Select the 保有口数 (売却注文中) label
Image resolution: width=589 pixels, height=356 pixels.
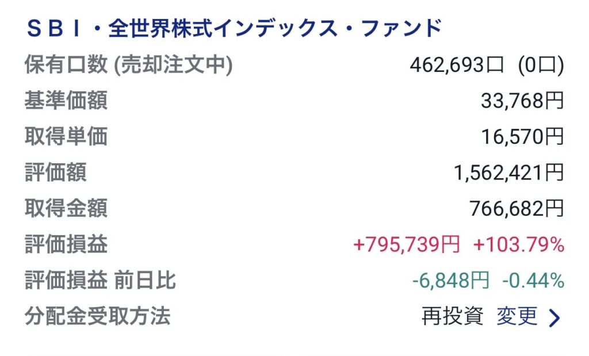pos(128,65)
